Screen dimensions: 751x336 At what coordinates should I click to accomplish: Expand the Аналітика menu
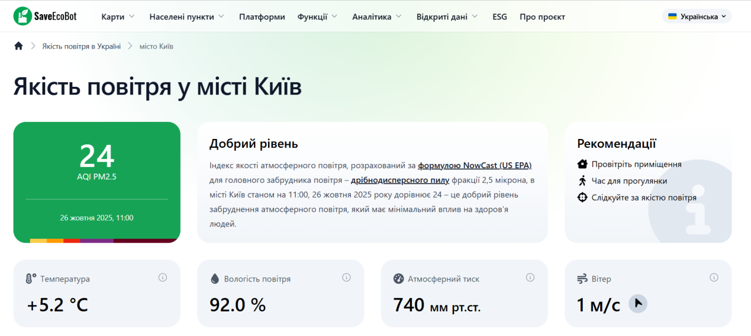[x=377, y=17]
